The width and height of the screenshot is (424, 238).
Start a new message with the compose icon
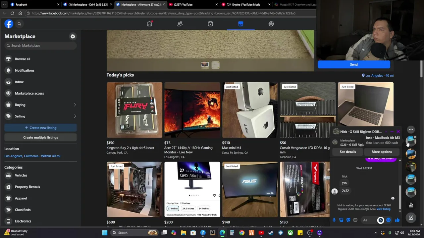point(411,218)
